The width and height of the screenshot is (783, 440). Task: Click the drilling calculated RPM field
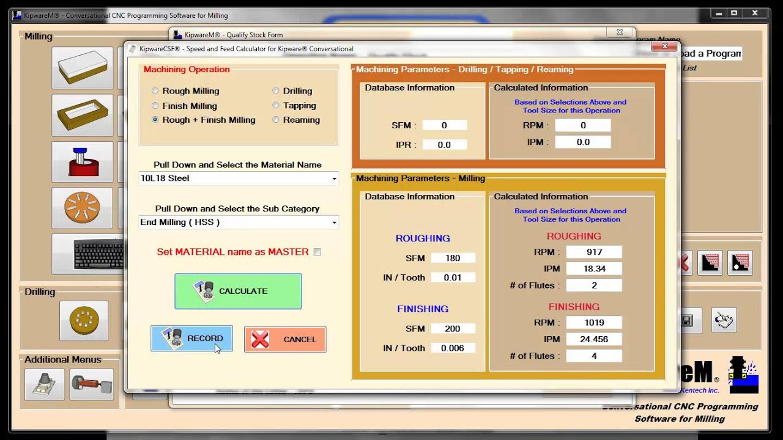(583, 125)
